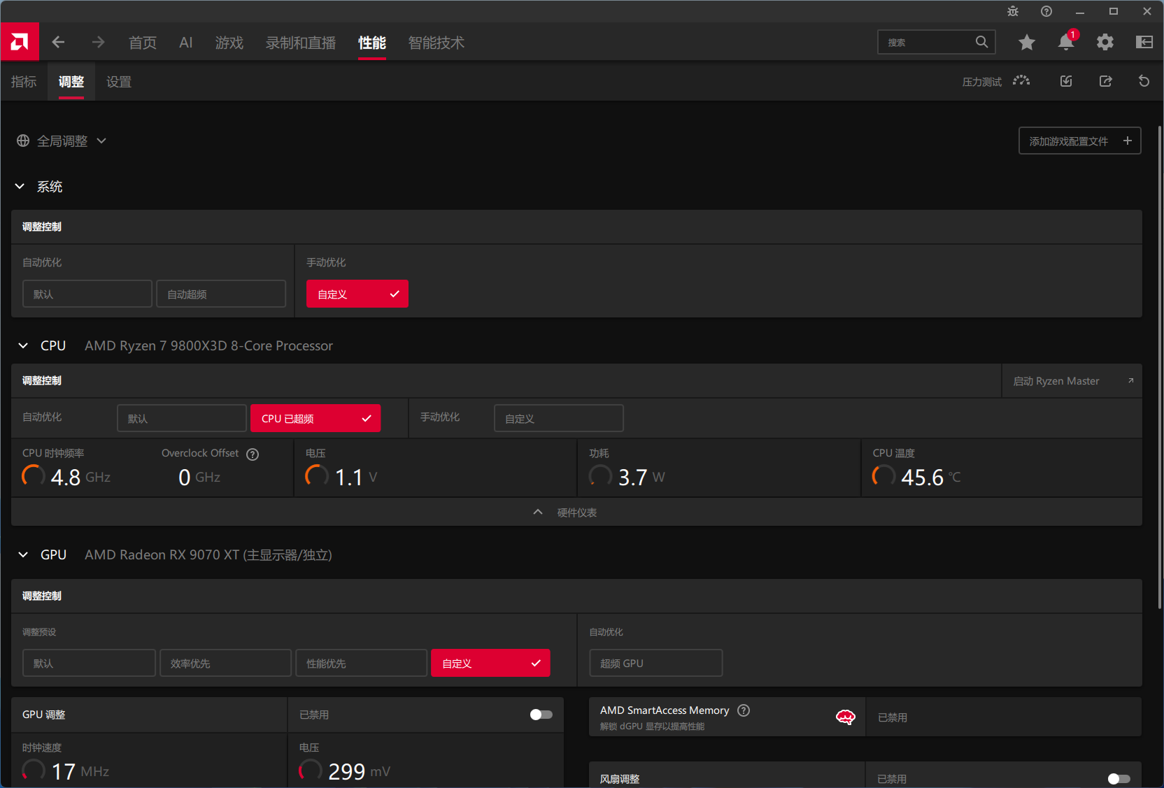The width and height of the screenshot is (1164, 788).
Task: Collapse the 系统 section
Action: click(x=20, y=187)
